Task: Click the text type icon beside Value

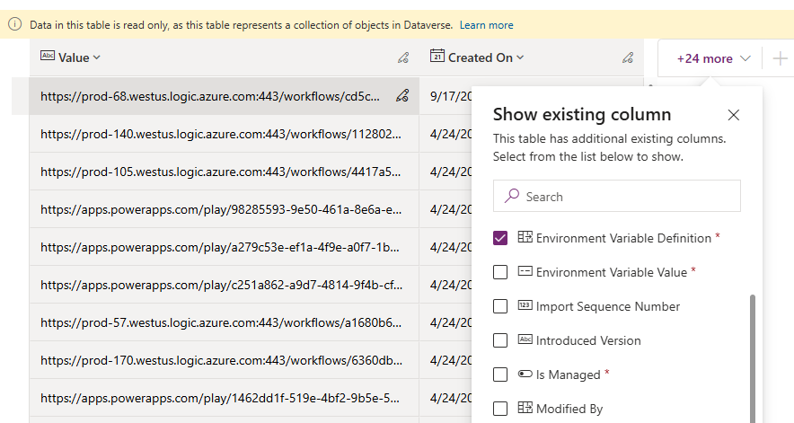Action: pos(48,57)
